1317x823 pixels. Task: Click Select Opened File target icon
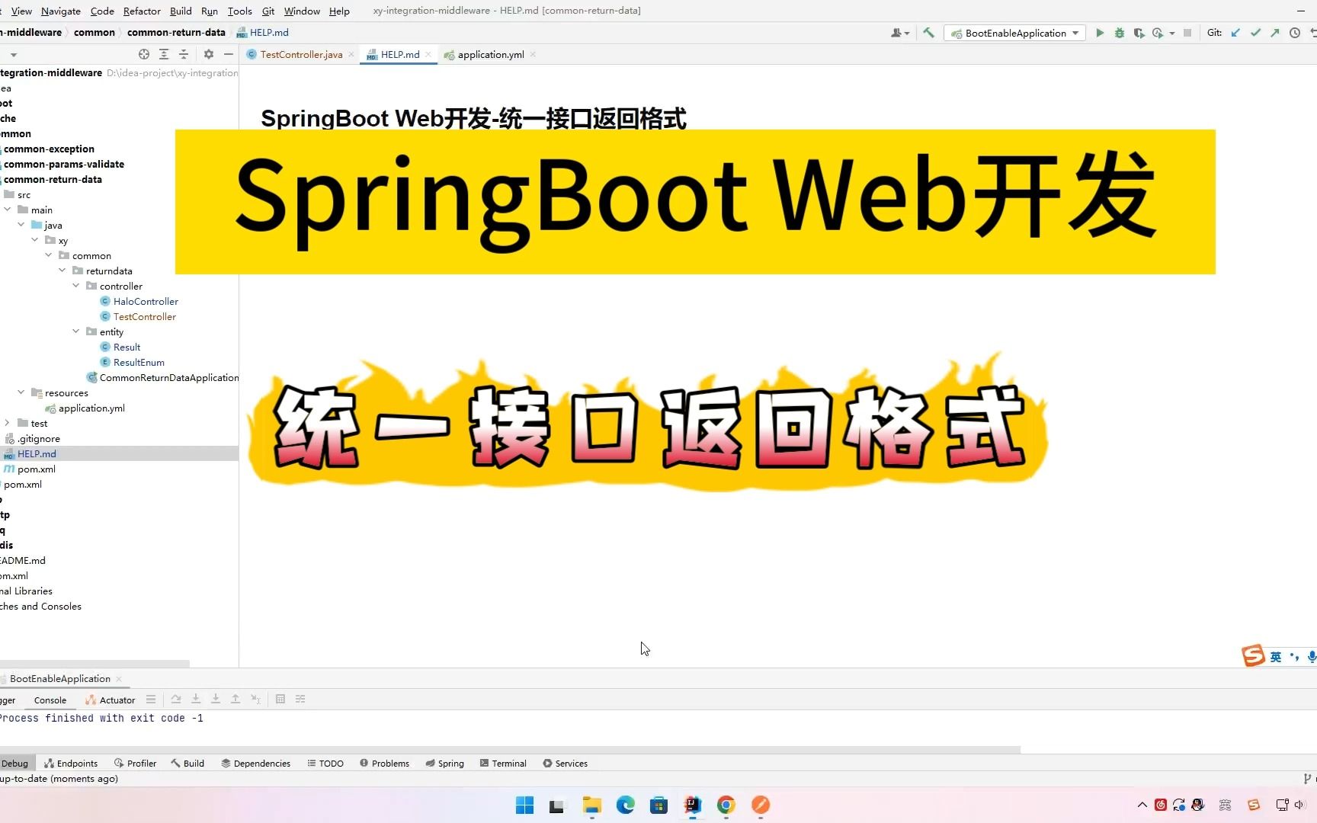(x=144, y=54)
